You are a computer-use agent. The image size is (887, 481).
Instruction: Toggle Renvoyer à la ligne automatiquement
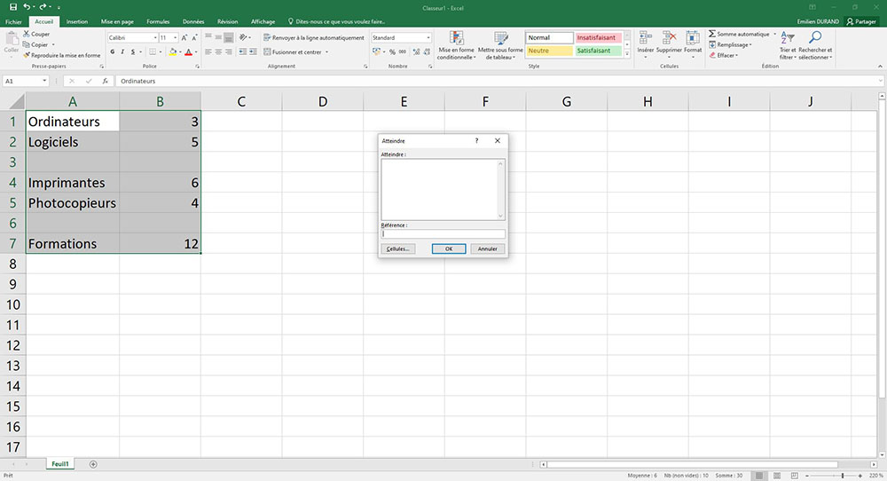click(314, 38)
